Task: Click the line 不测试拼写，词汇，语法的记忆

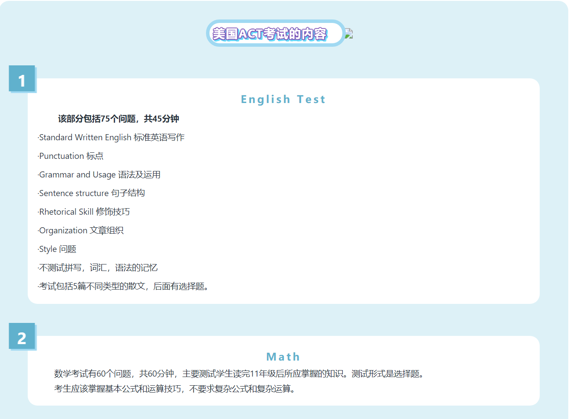Action: pos(98,268)
